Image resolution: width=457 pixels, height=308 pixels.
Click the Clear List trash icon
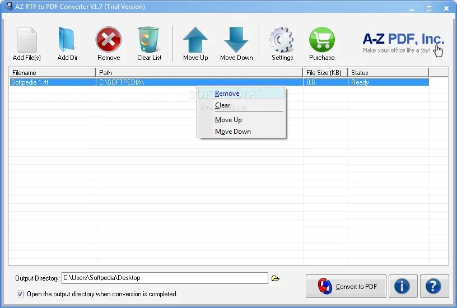tap(148, 39)
